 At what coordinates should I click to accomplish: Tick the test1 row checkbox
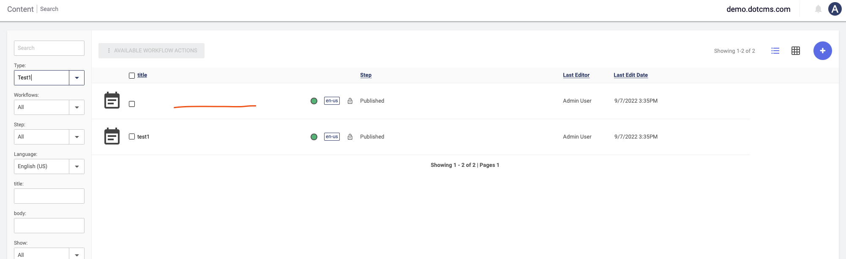132,136
